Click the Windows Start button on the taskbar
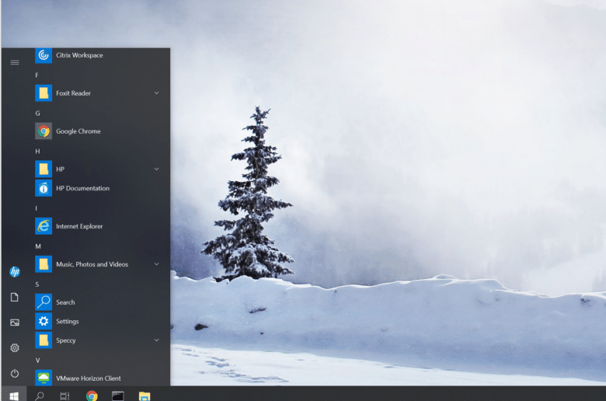Screen dimensions: 606x401 click(14, 396)
